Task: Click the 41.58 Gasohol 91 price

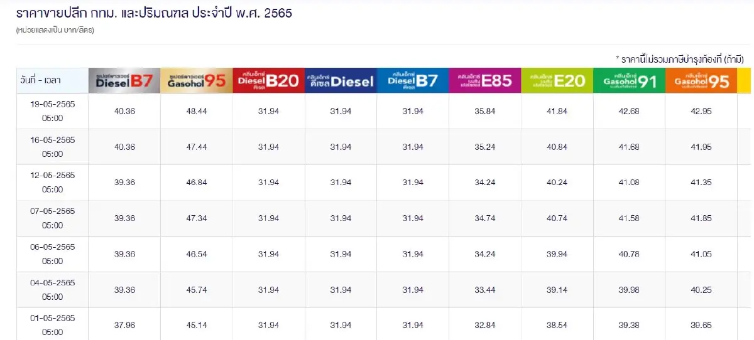Action: pos(630,218)
